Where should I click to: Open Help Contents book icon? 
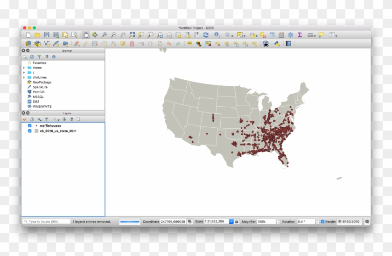coord(288,44)
